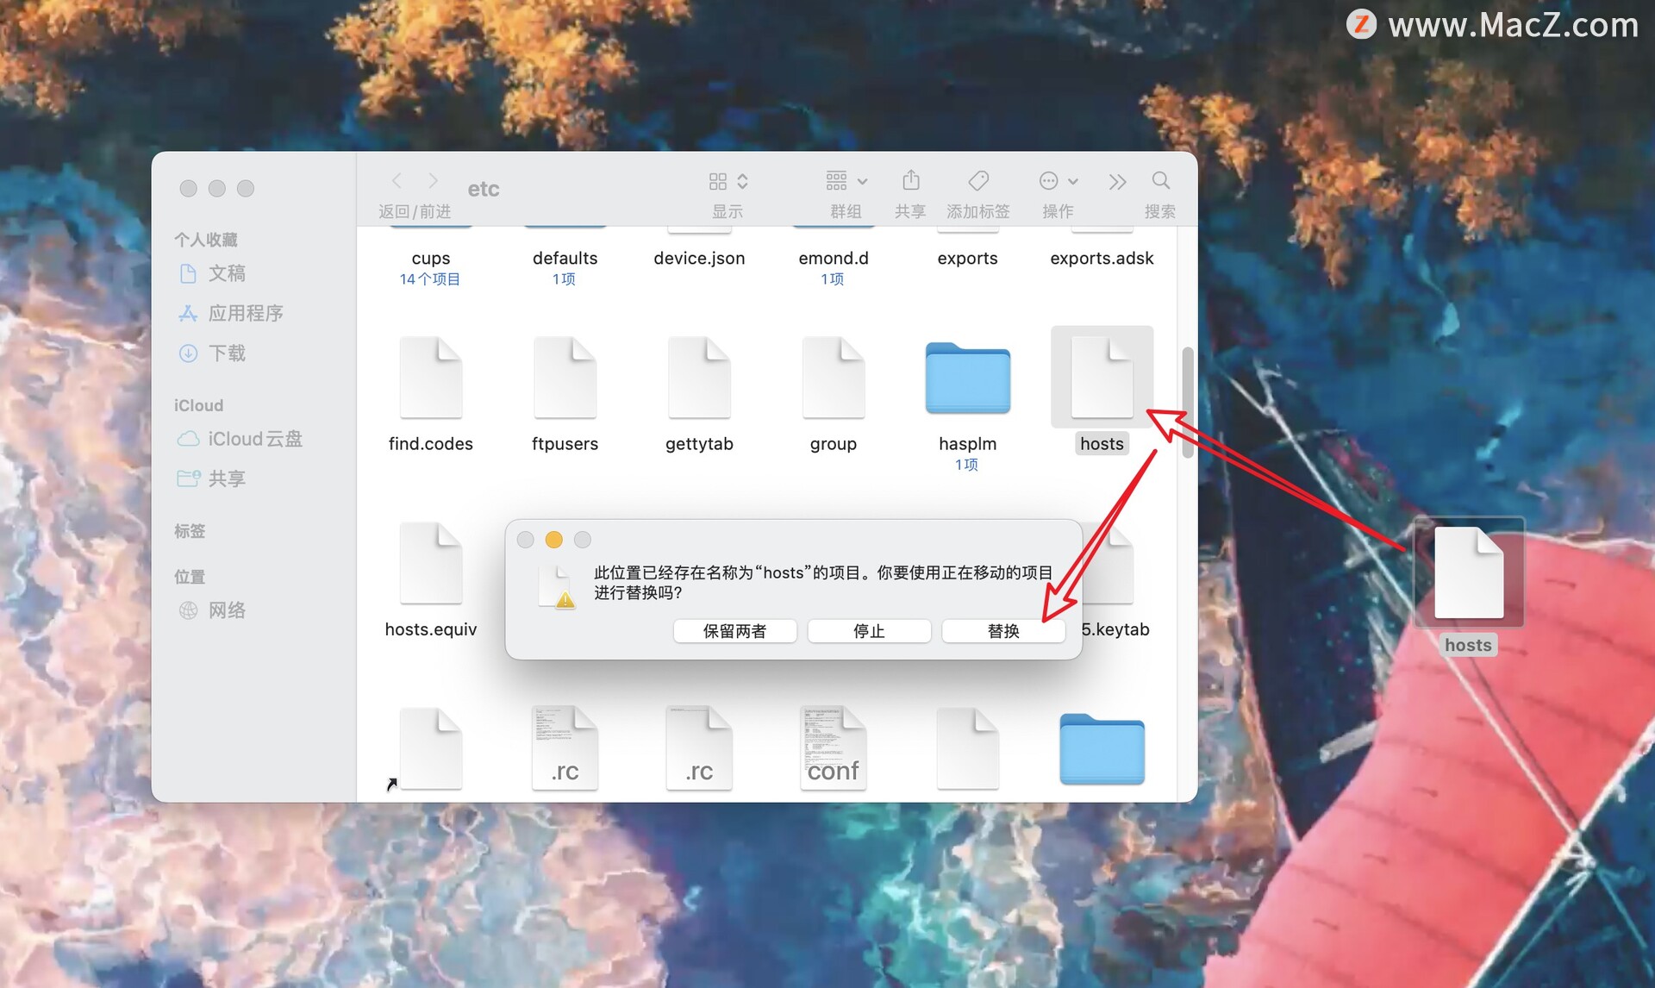This screenshot has width=1655, height=988.
Task: Expand more toolbar items with the chevron
Action: pos(1117,181)
